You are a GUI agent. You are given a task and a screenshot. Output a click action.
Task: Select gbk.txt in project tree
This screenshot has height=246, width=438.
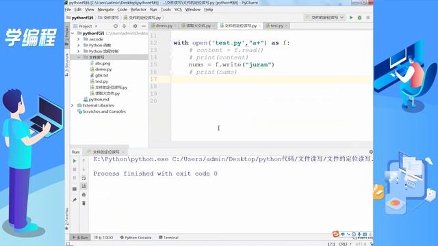click(102, 75)
